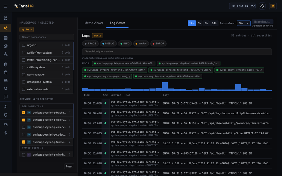Open the first database icon in sidebar
Image resolution: width=282 pixels, height=176 pixels.
tap(6, 64)
